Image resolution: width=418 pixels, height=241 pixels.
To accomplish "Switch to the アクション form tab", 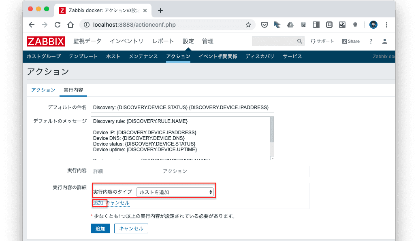I will click(x=43, y=90).
